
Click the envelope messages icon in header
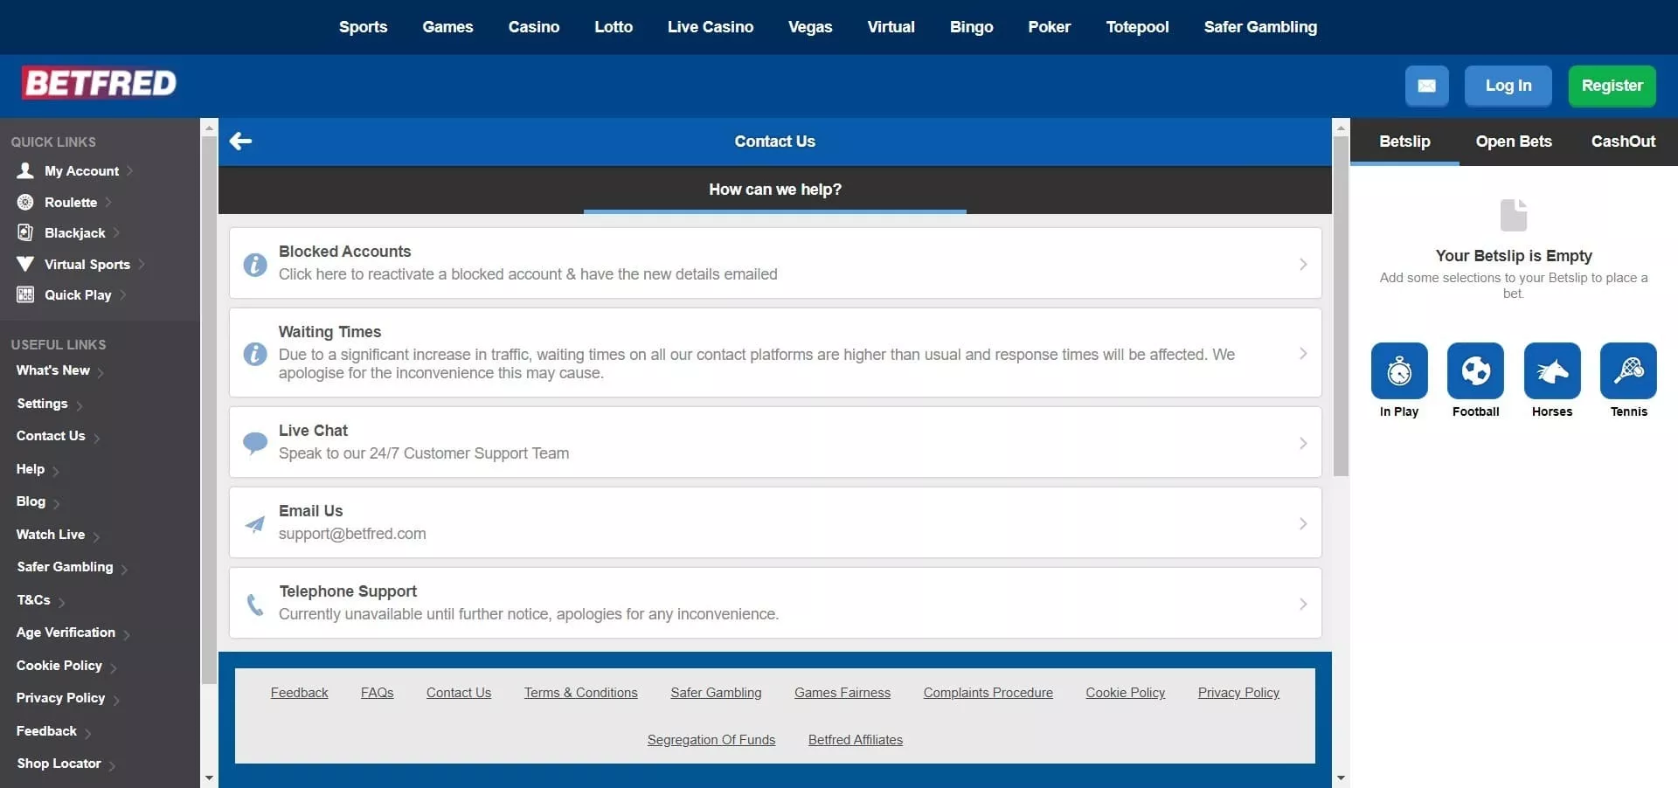point(1426,86)
